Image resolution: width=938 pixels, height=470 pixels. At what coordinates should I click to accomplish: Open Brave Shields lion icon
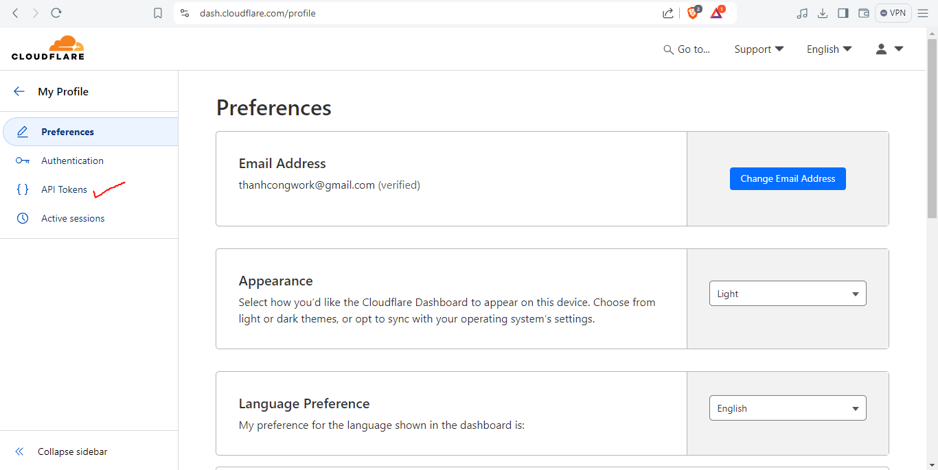coord(694,12)
